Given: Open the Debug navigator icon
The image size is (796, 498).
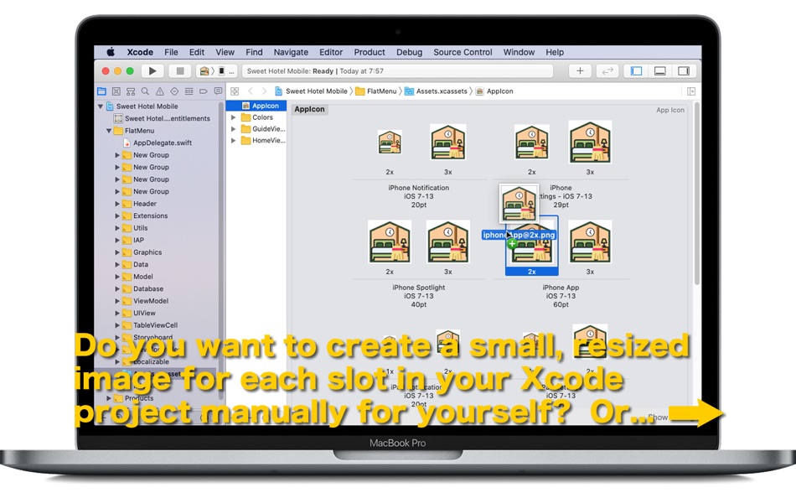Looking at the screenshot, I should 189,91.
